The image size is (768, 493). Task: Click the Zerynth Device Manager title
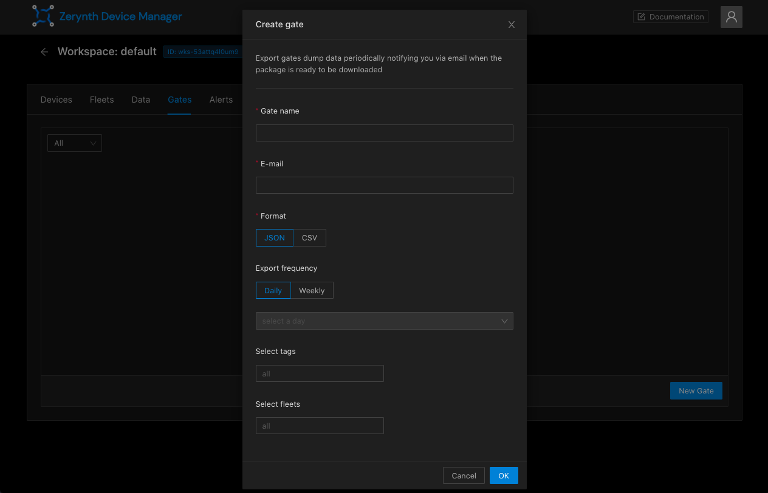tap(120, 16)
